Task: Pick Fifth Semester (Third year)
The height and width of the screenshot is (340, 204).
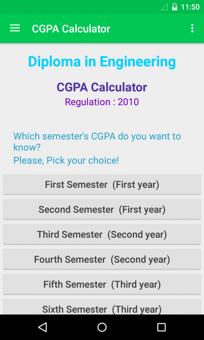Action: (102, 284)
